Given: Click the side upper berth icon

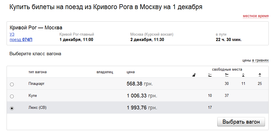Looking at the screenshot, I should click(260, 75).
